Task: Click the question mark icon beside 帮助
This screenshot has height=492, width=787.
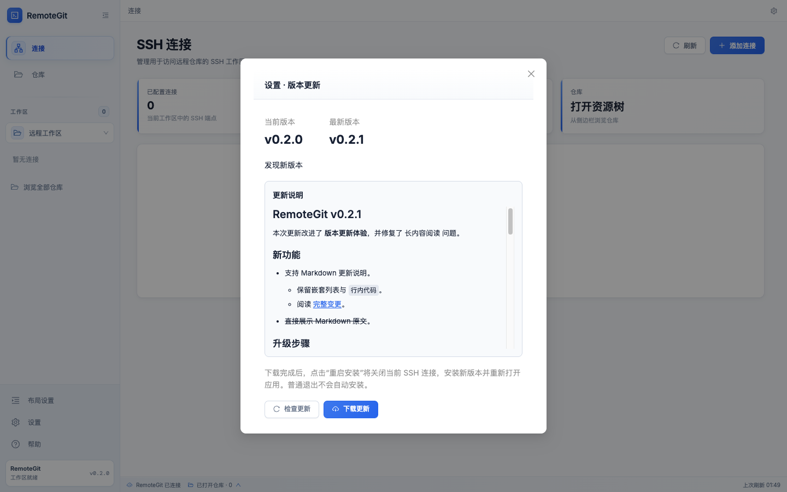Action: point(16,444)
